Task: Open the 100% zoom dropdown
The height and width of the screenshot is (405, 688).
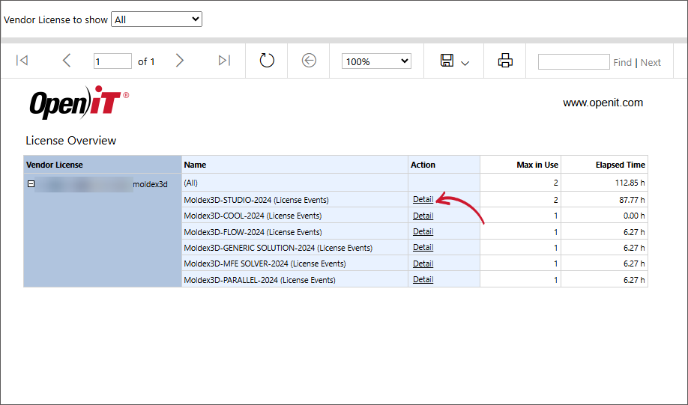Action: click(376, 61)
